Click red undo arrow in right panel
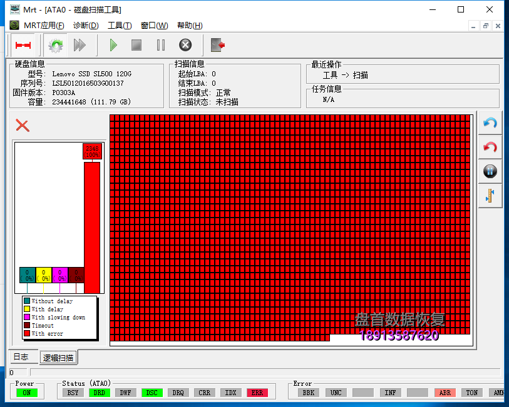The width and height of the screenshot is (509, 407). point(490,148)
